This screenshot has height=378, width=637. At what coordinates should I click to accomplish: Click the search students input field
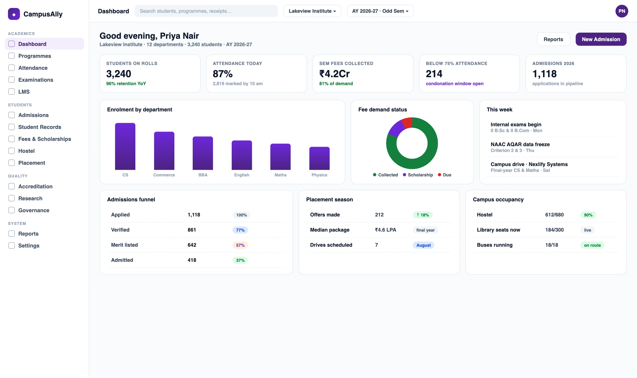(206, 11)
